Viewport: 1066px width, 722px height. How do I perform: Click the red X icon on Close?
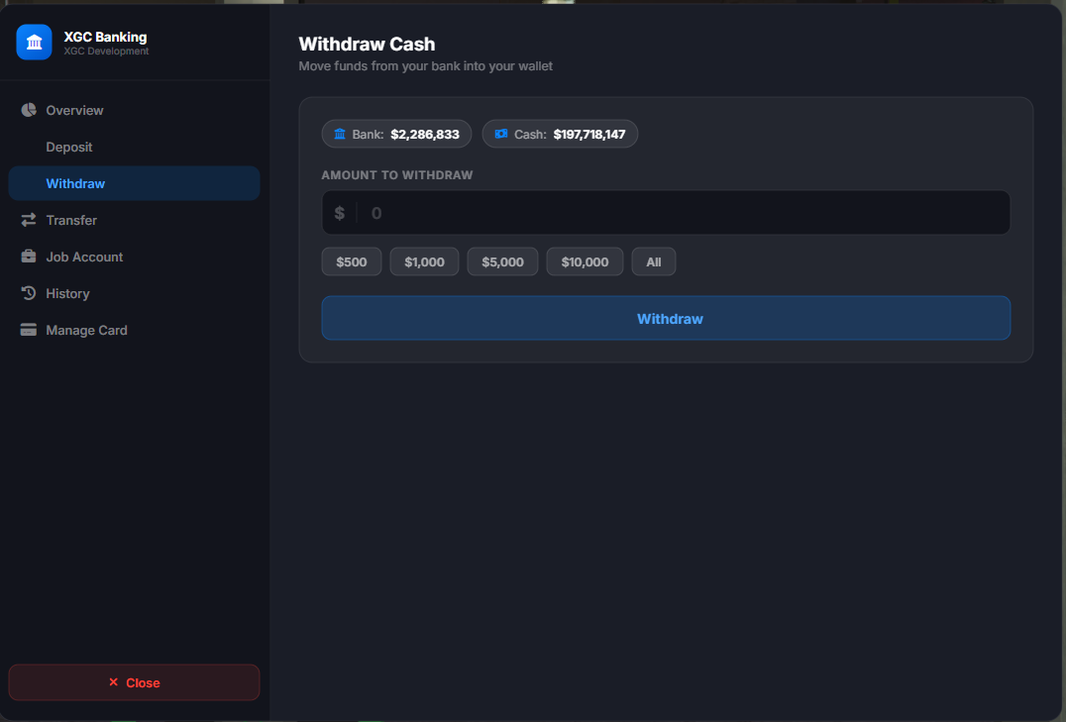[x=114, y=681]
